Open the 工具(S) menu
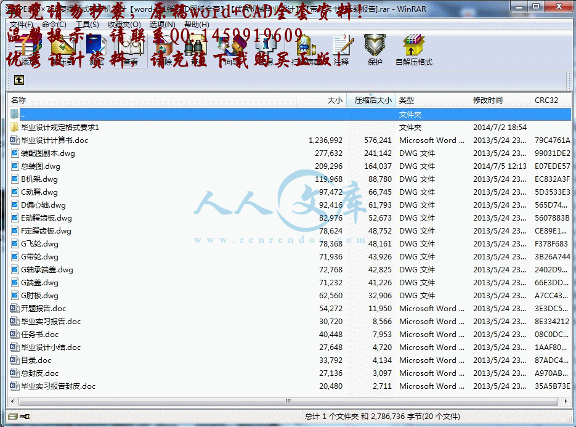 (x=87, y=24)
